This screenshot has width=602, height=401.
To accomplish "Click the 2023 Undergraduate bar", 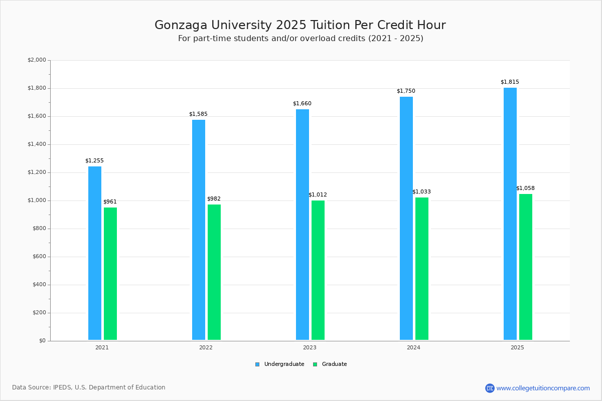I will (x=303, y=225).
